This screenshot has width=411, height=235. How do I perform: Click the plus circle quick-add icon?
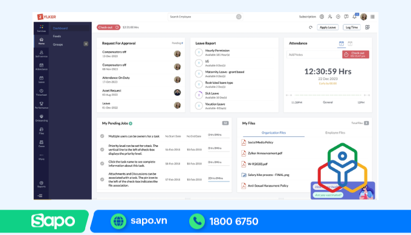coord(338,17)
